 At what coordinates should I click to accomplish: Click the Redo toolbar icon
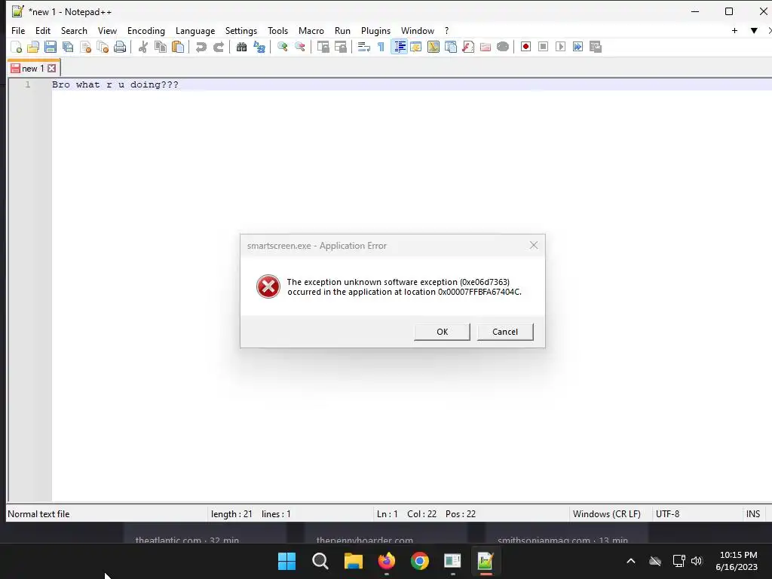pyautogui.click(x=218, y=47)
